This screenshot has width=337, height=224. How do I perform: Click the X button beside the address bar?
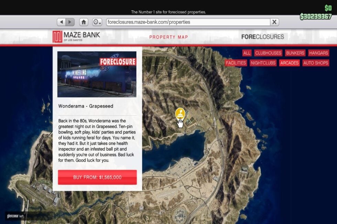coord(274,22)
